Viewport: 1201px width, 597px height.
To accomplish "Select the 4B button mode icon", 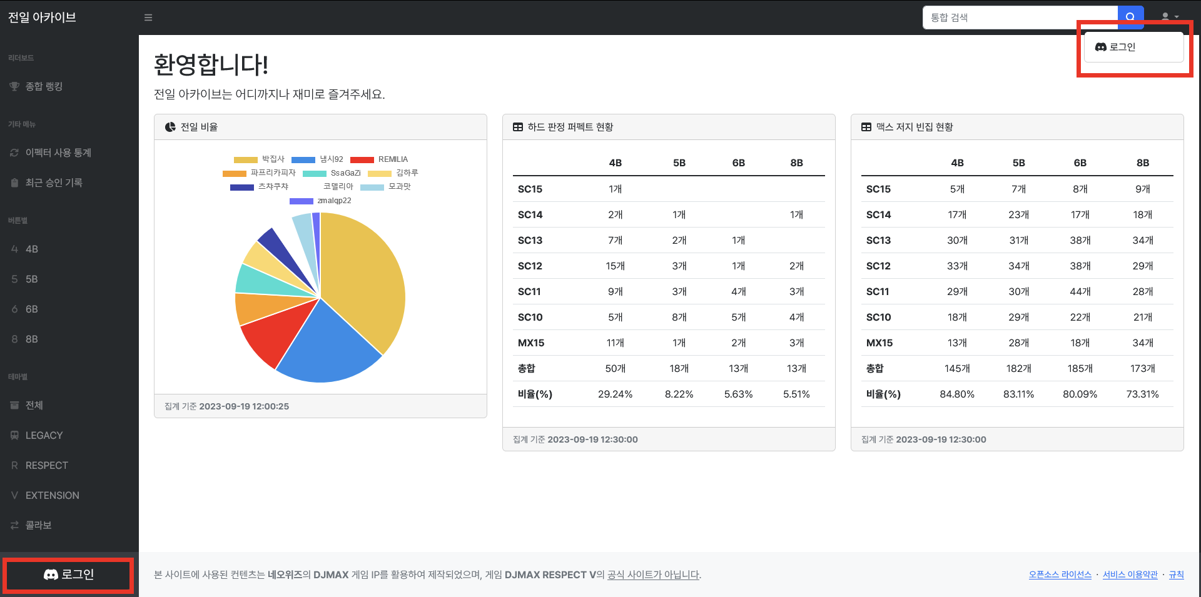I will 14,249.
